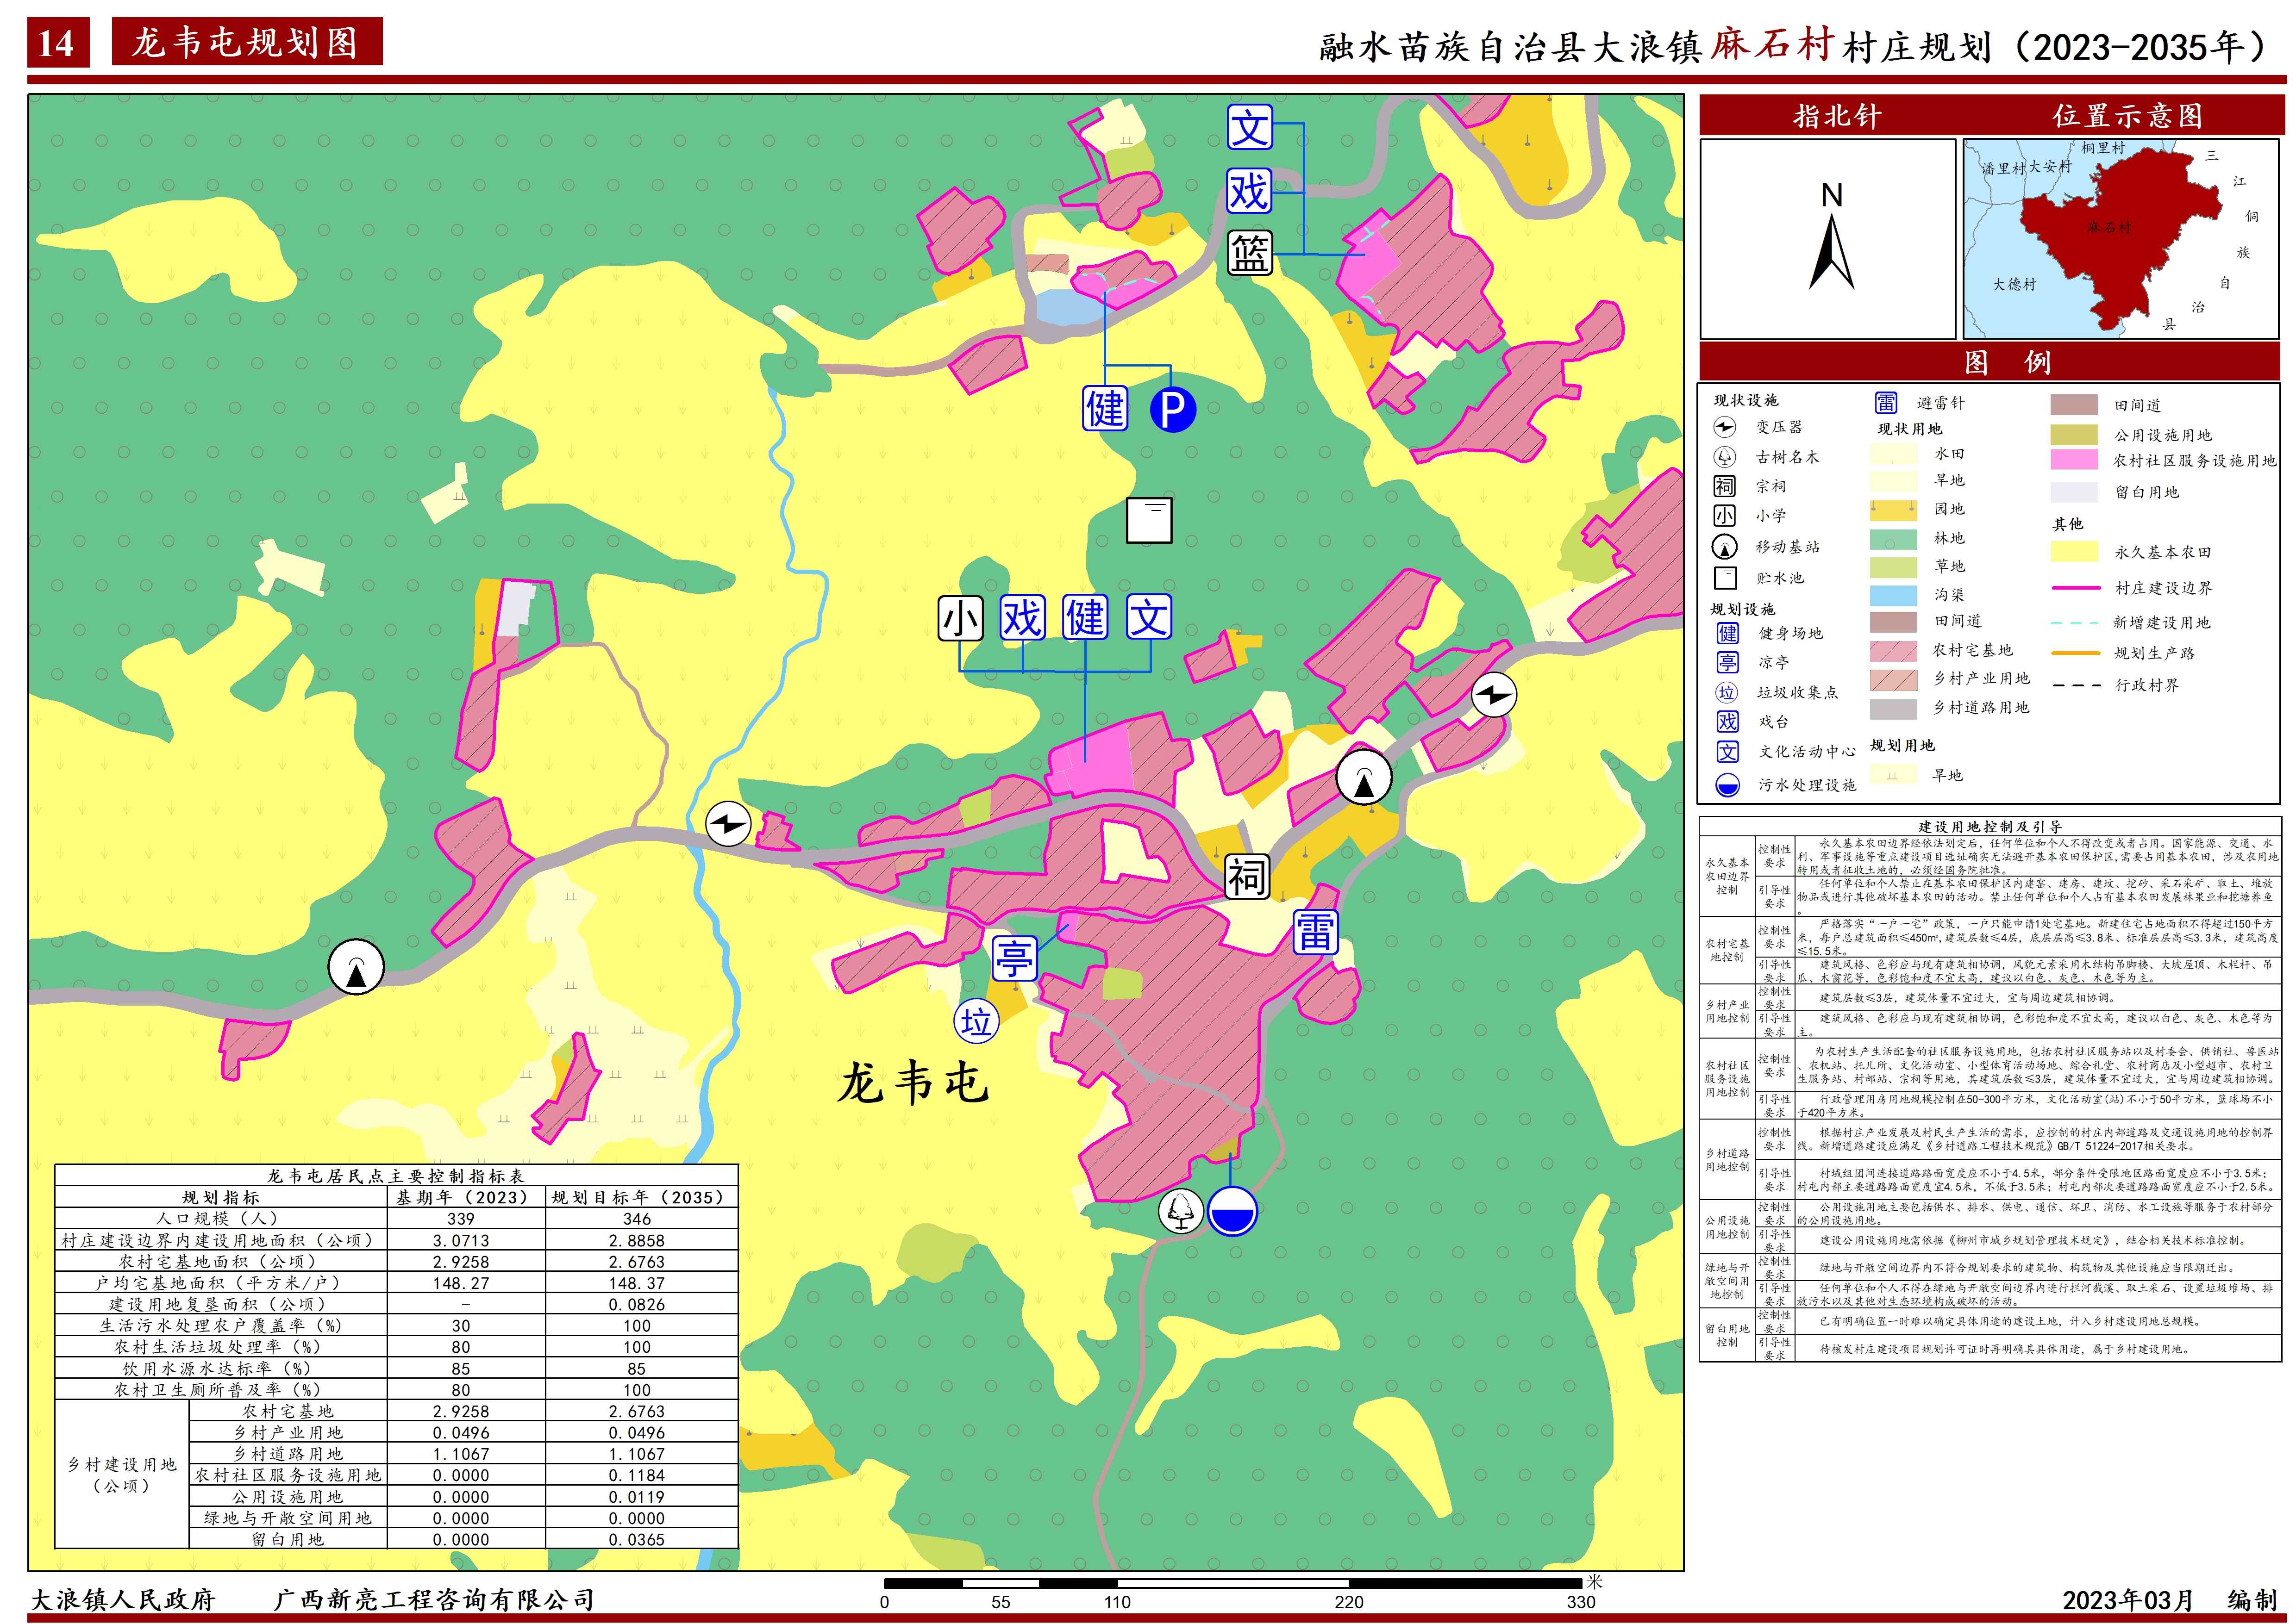This screenshot has height=1624, width=2296.
Task: Click the 垃 garbage collection marker on map
Action: coord(976,1022)
